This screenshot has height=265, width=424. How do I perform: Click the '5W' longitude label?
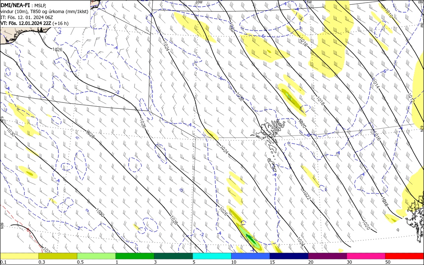point(309,2)
